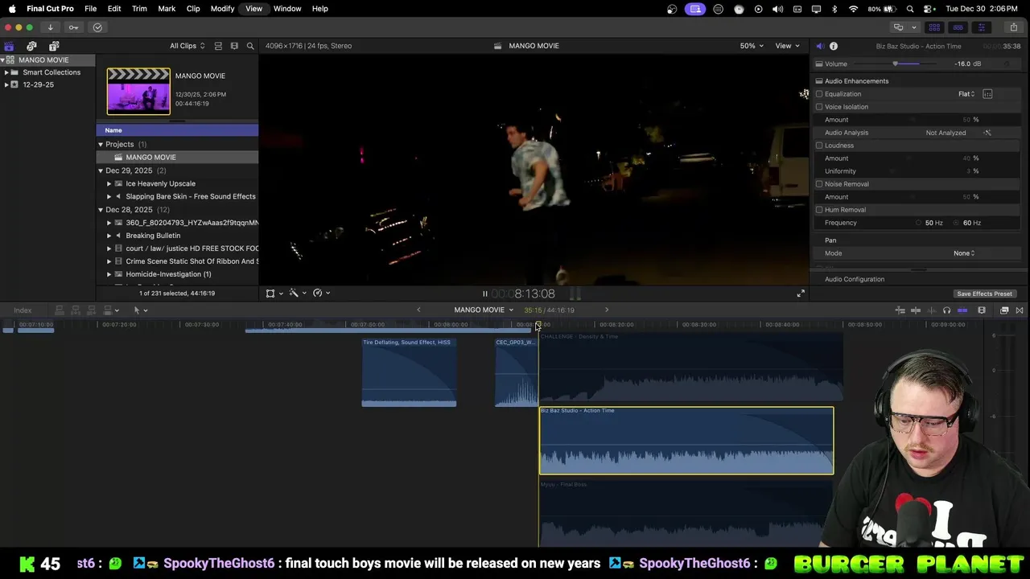The width and height of the screenshot is (1030, 579).
Task: Open the retiming speed menu
Action: point(320,294)
